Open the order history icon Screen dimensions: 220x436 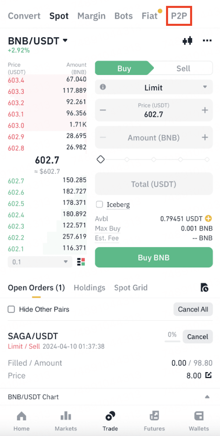coord(204,288)
